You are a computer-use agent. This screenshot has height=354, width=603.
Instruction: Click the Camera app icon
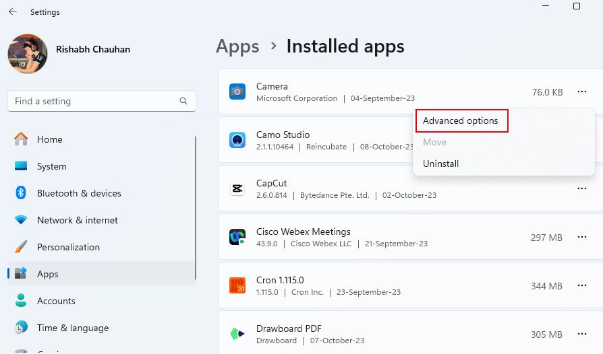pyautogui.click(x=237, y=92)
